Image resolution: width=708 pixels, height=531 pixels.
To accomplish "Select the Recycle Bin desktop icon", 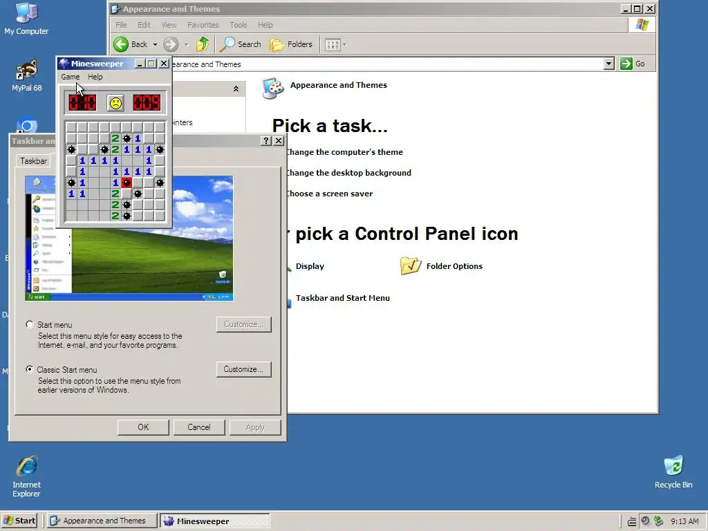I will coord(673,472).
